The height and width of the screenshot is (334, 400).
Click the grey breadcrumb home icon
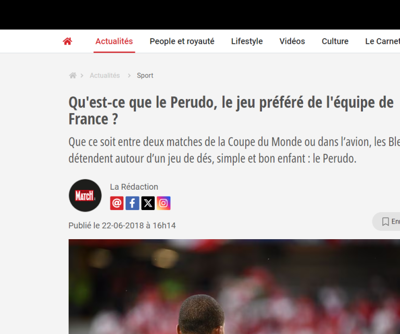click(73, 75)
